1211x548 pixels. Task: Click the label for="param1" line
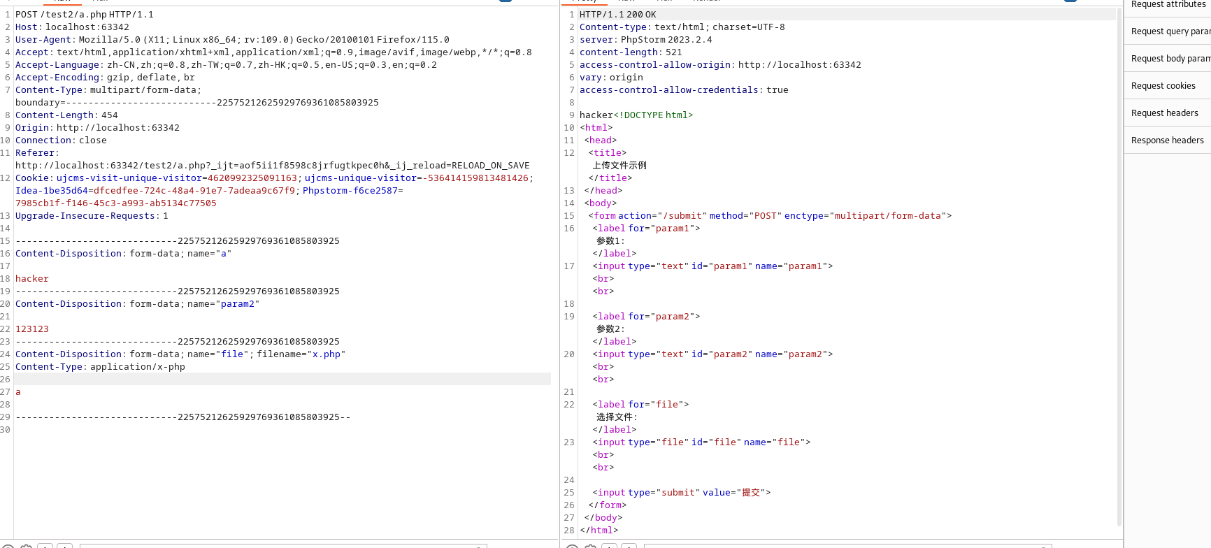coord(647,229)
